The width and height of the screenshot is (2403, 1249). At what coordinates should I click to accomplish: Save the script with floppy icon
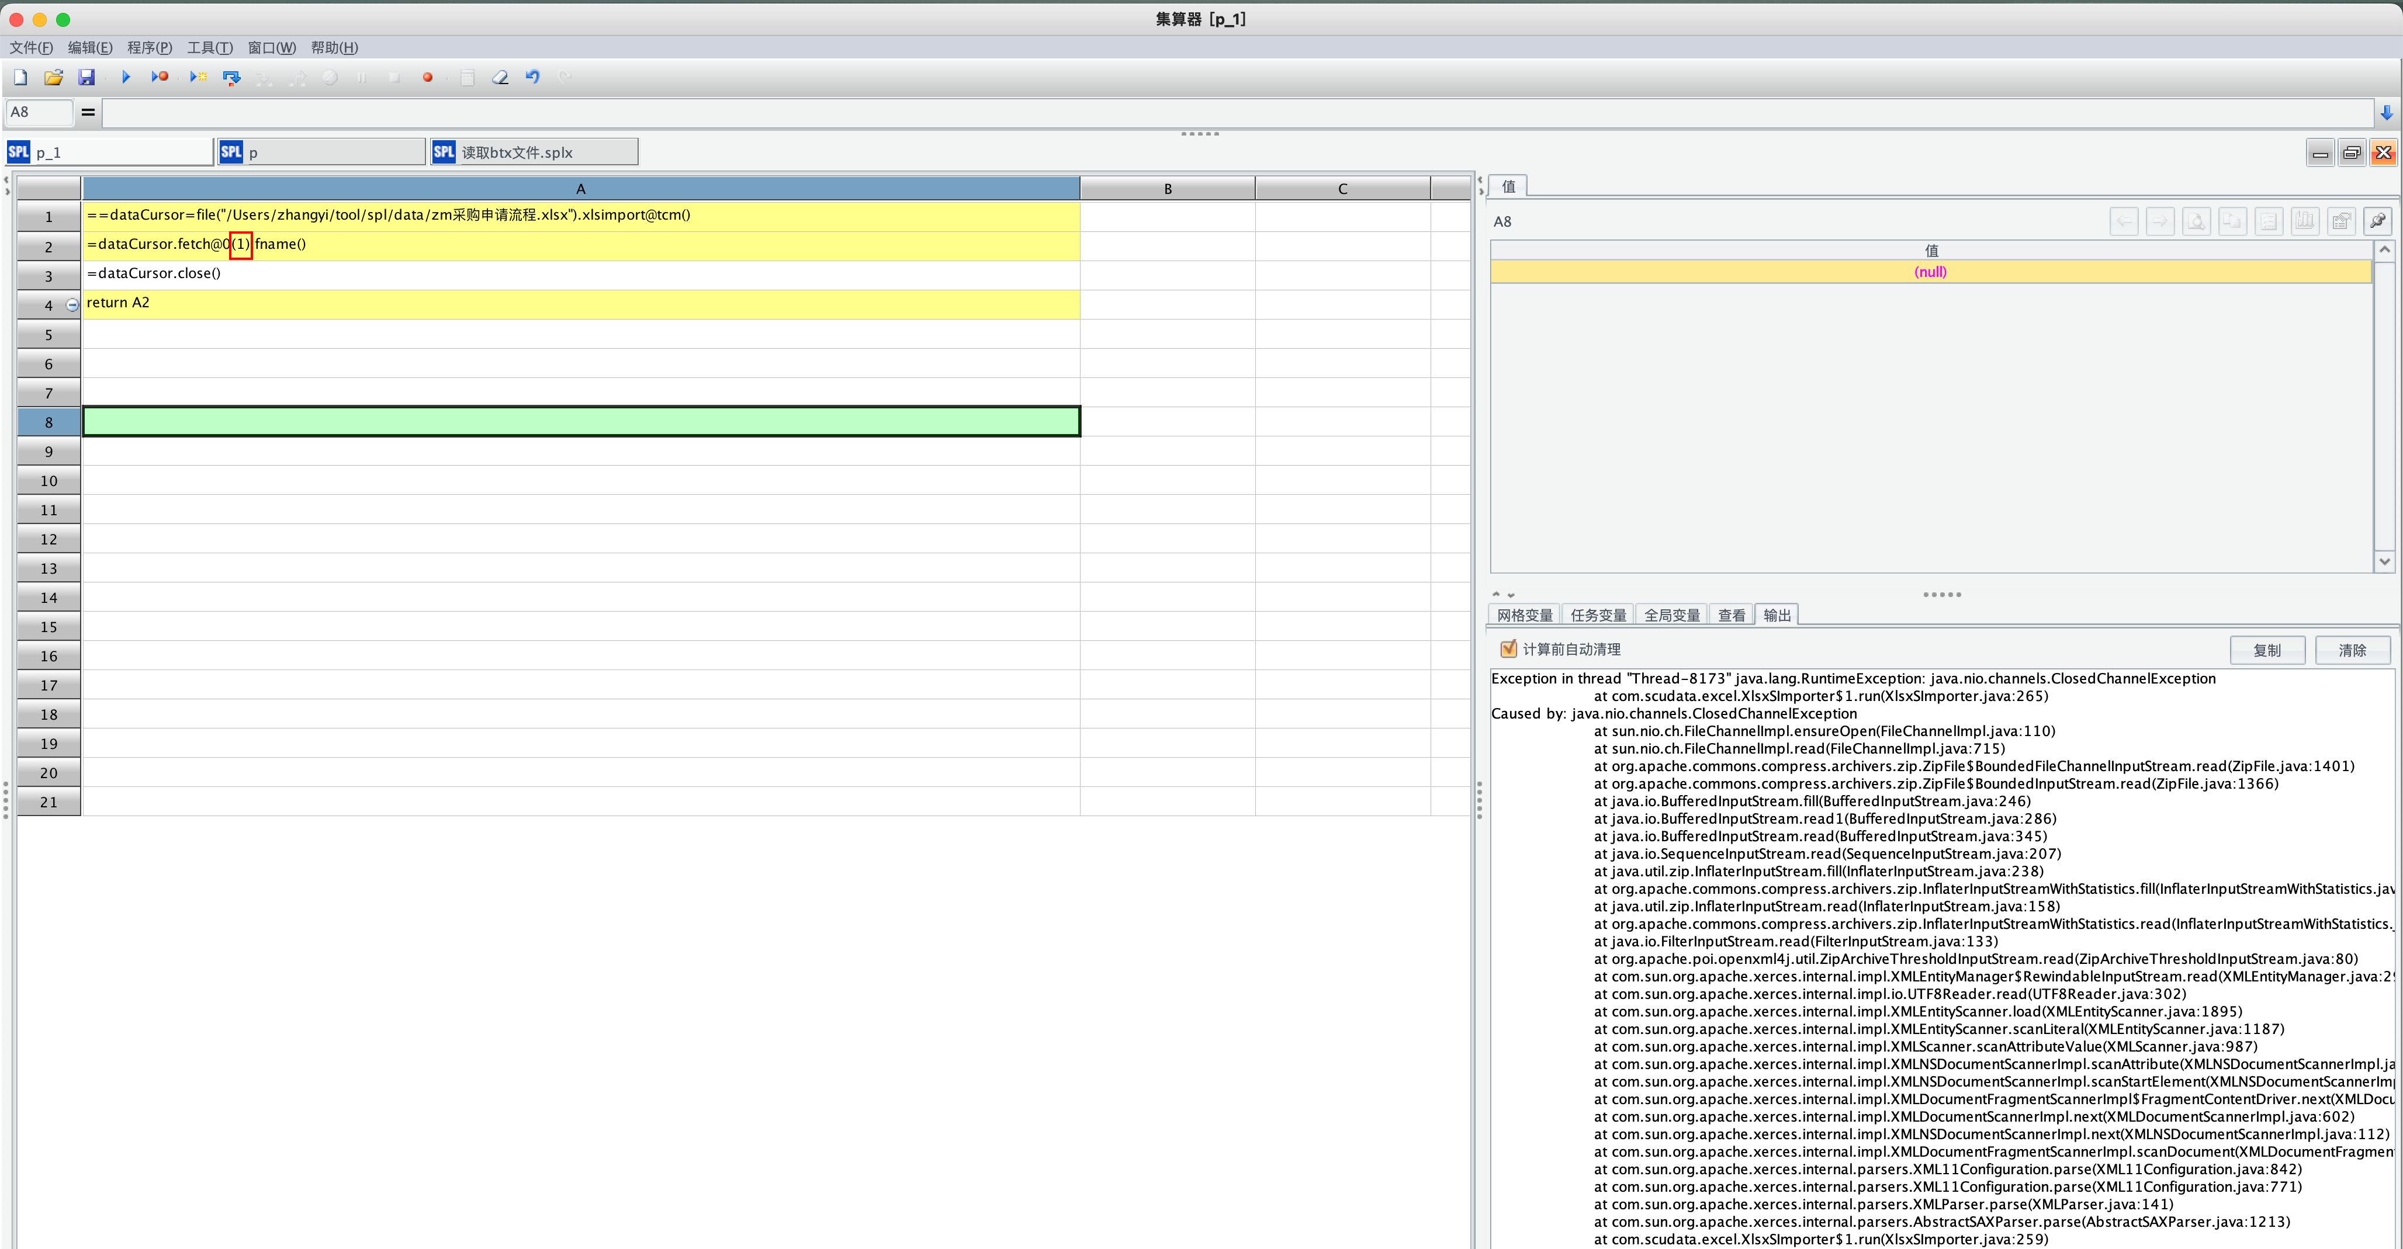point(86,78)
